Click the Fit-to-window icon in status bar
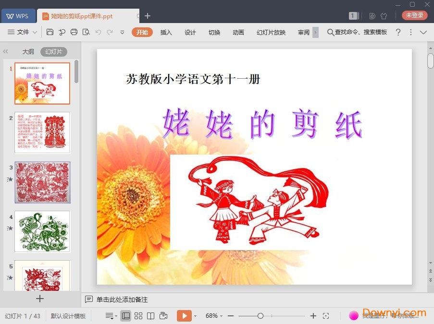434x324 pixels. coord(327,316)
